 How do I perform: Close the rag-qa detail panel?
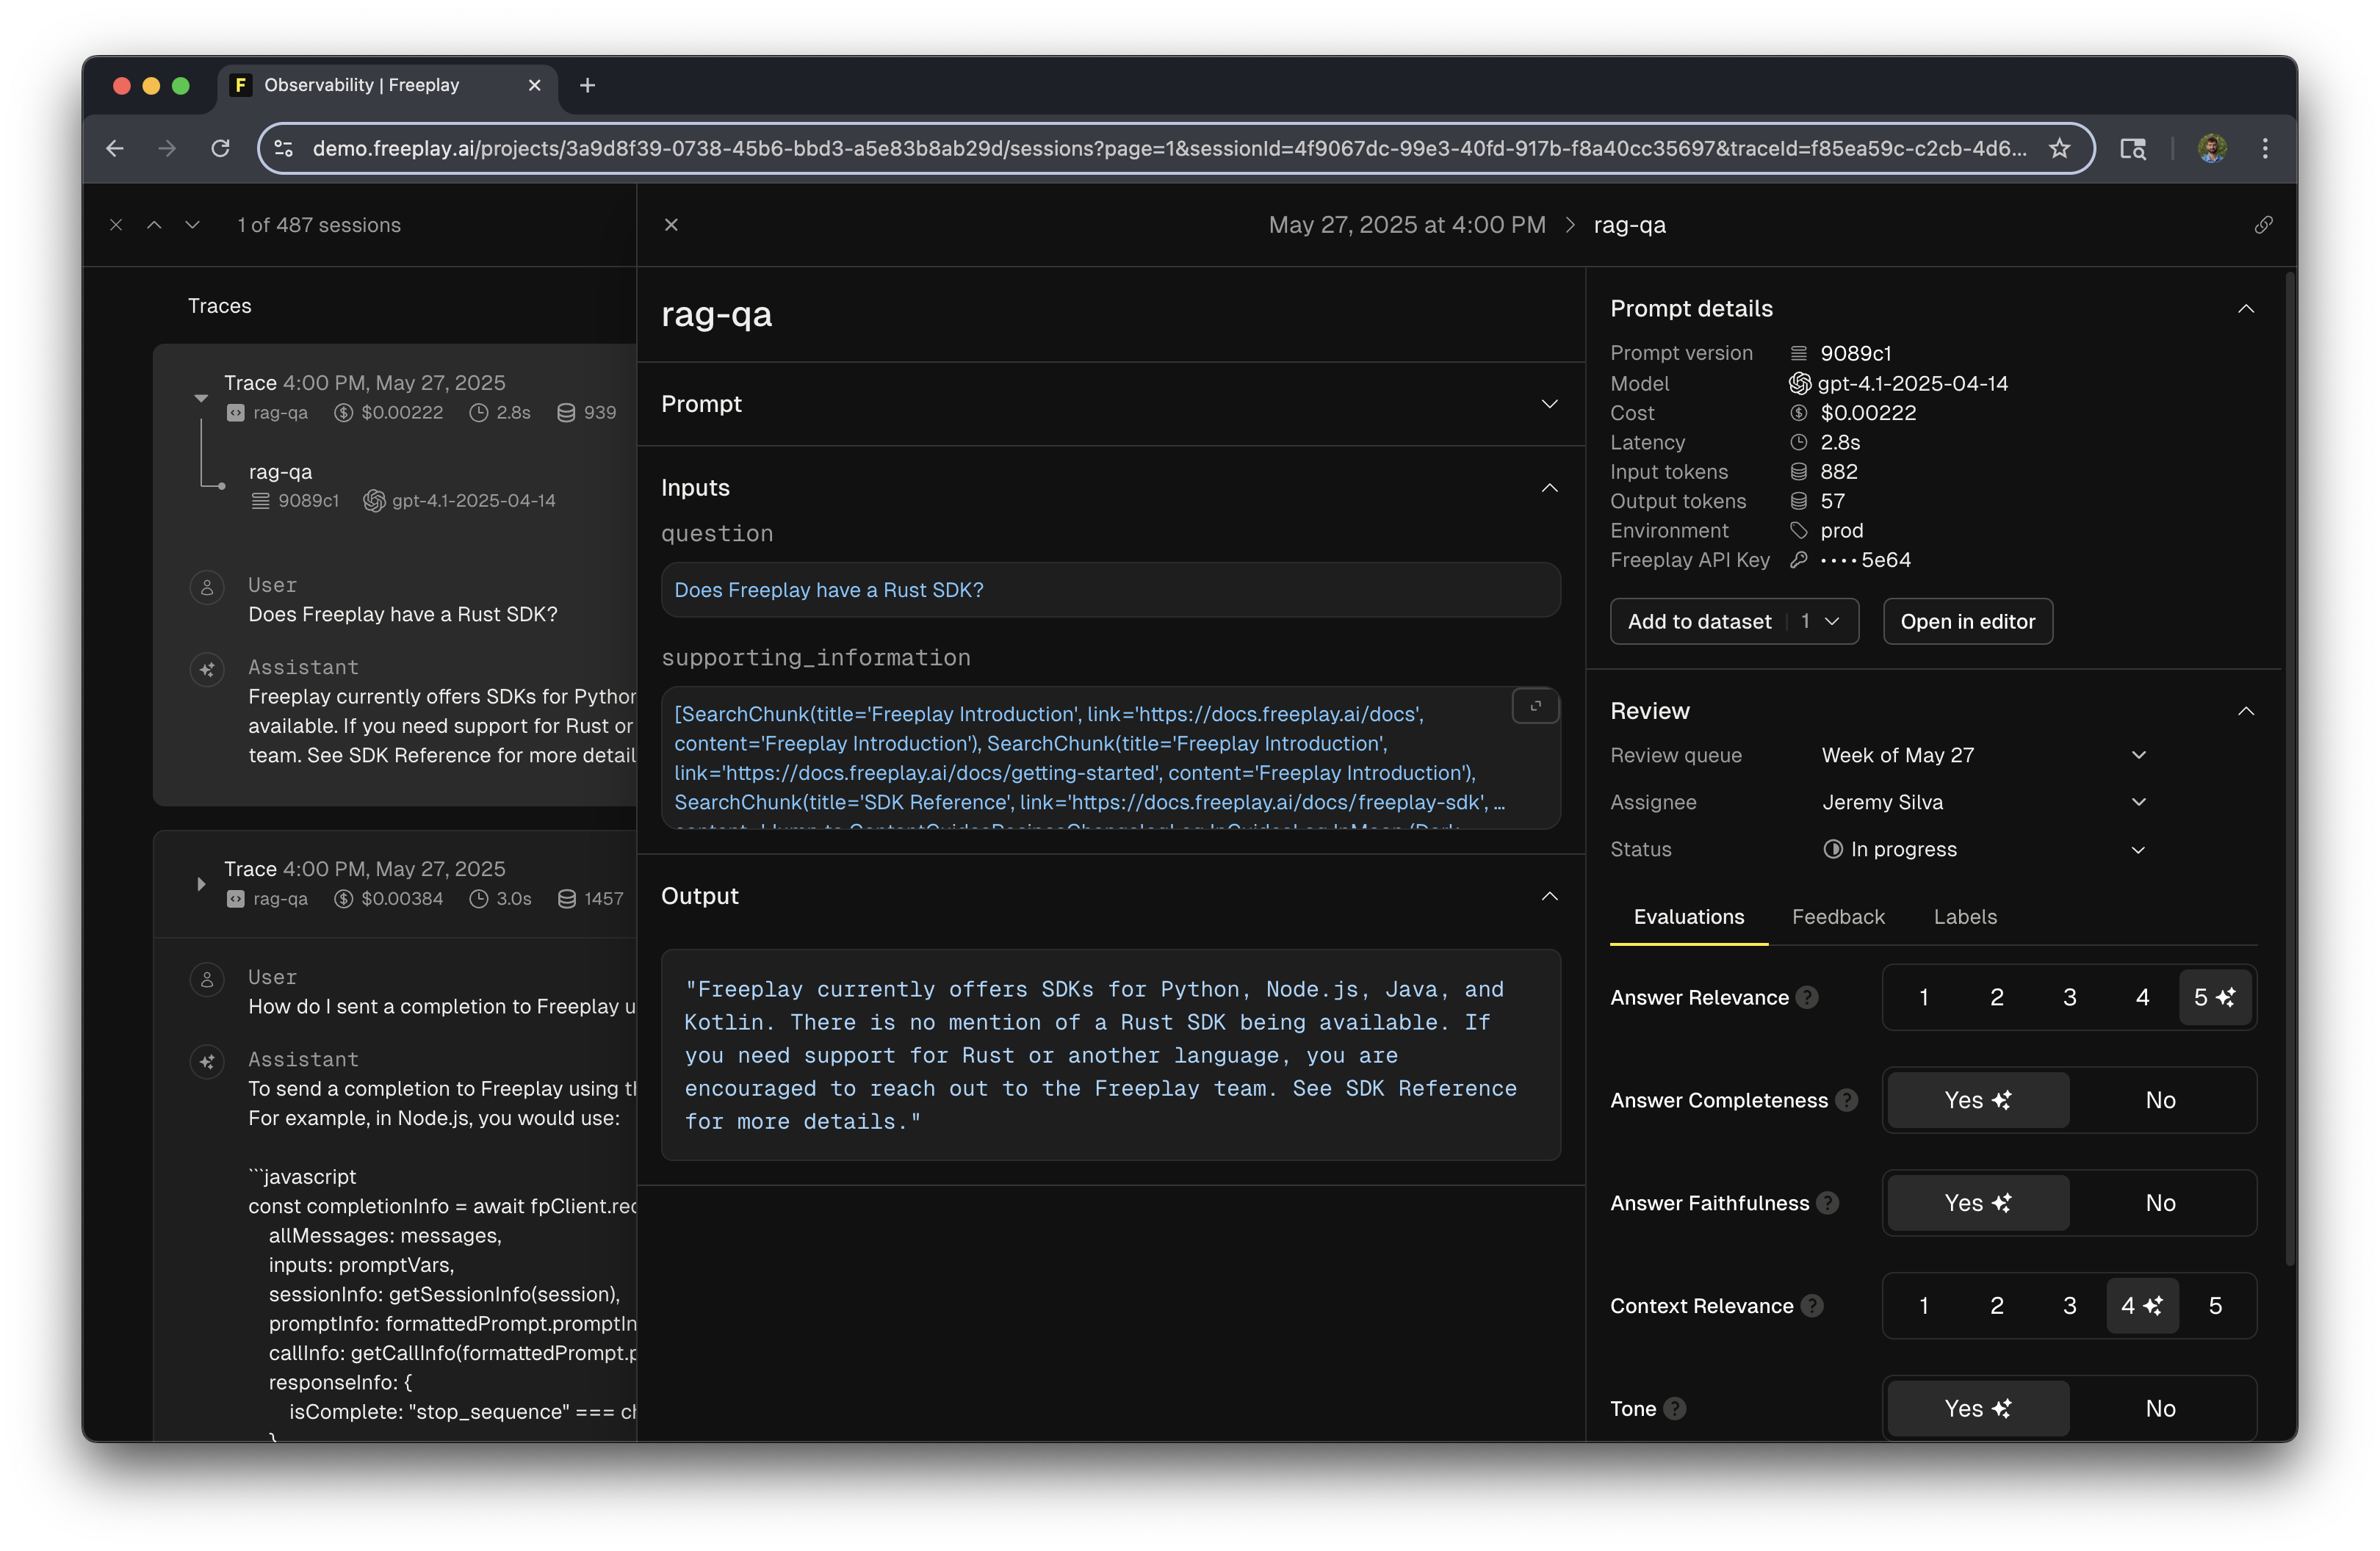pos(671,225)
